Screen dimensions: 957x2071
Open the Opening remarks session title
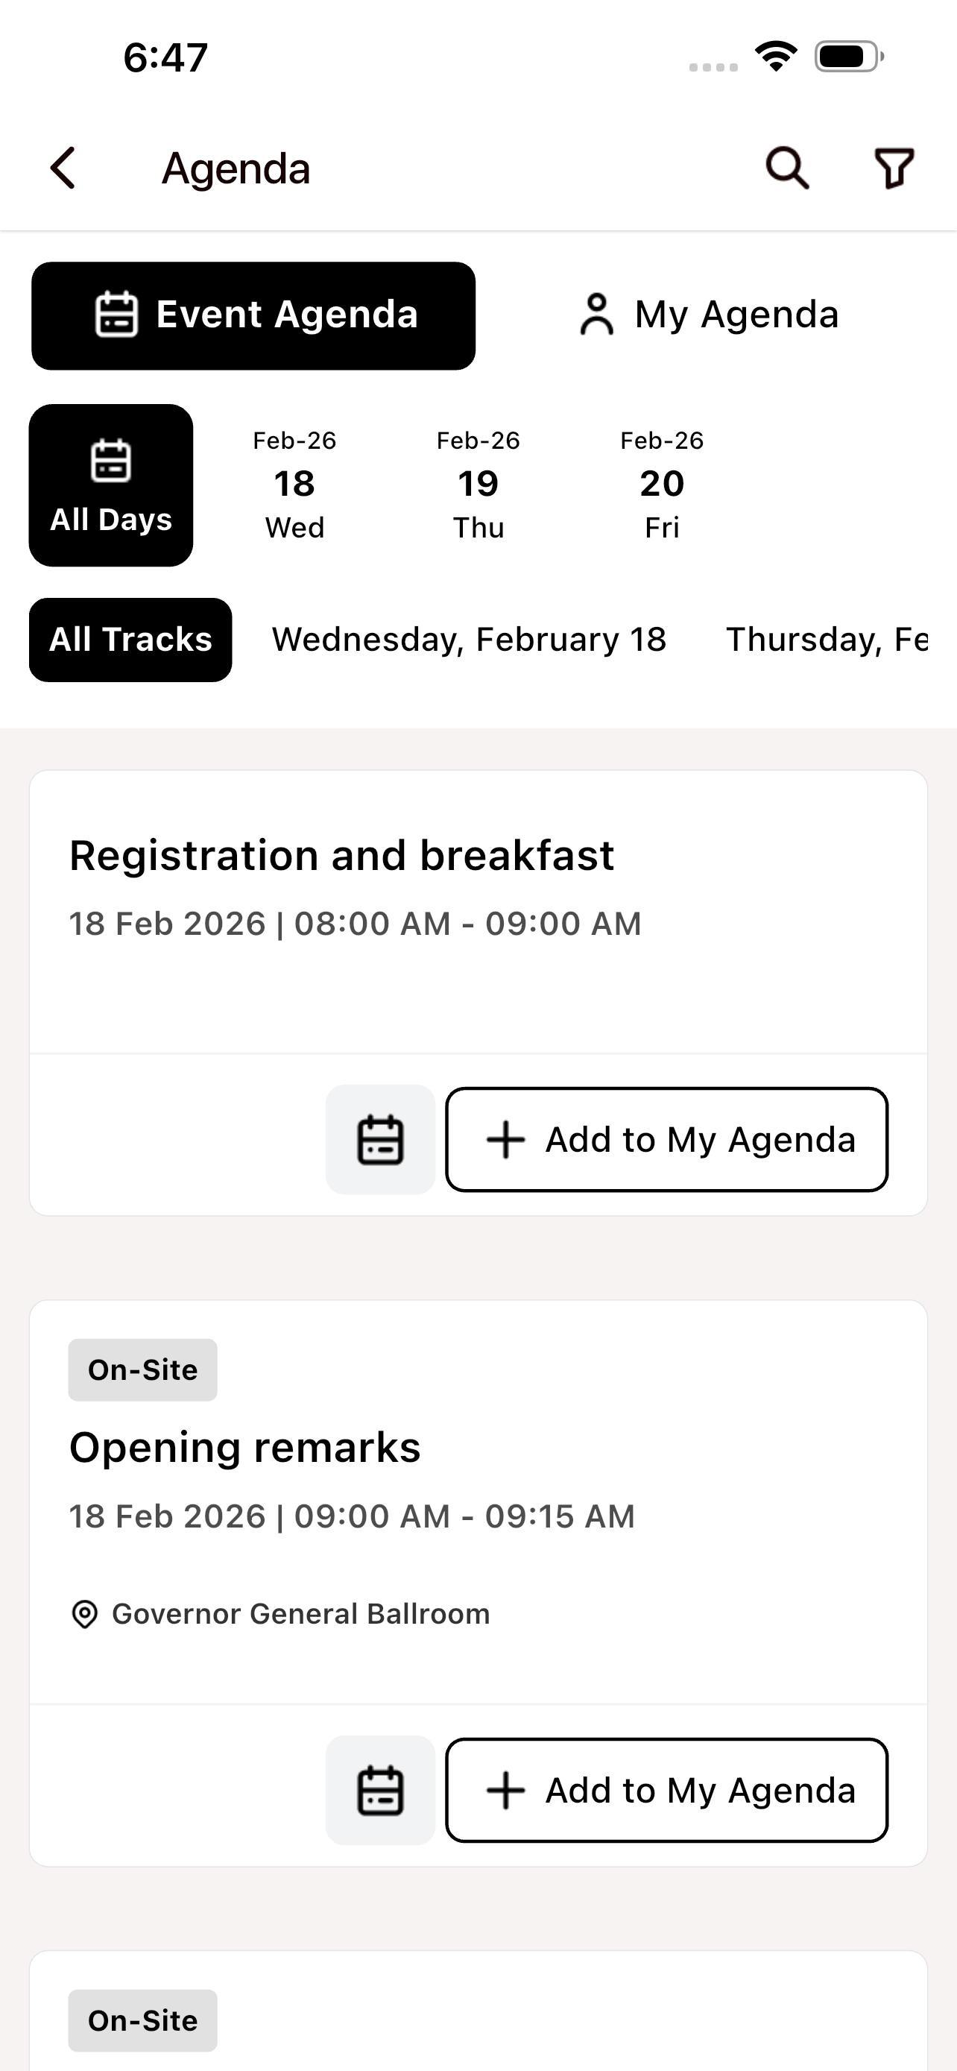point(245,1448)
